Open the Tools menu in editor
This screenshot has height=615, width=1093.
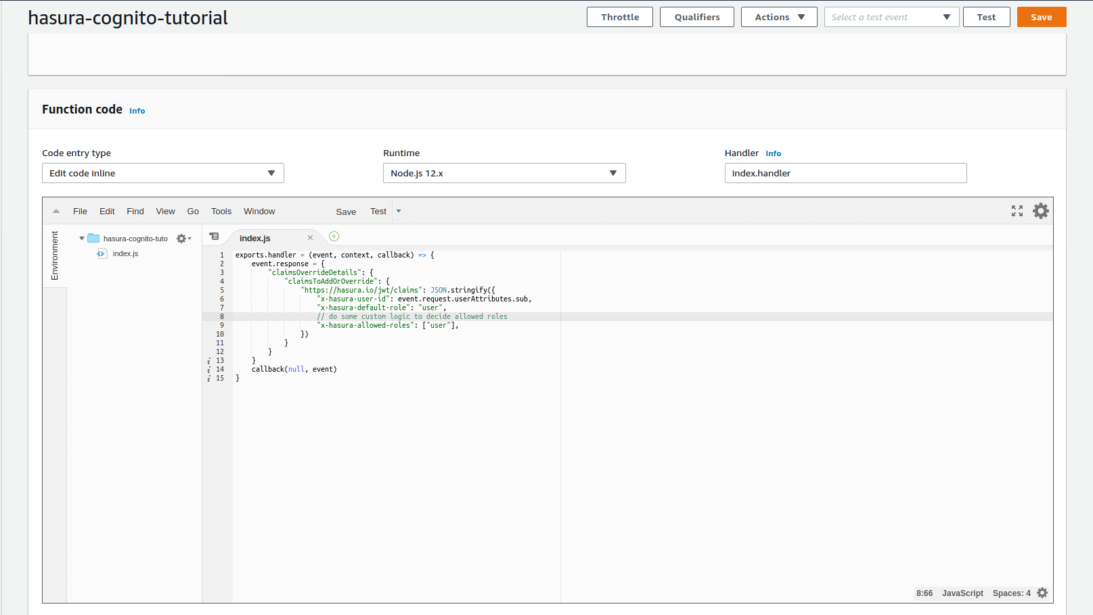[221, 212]
